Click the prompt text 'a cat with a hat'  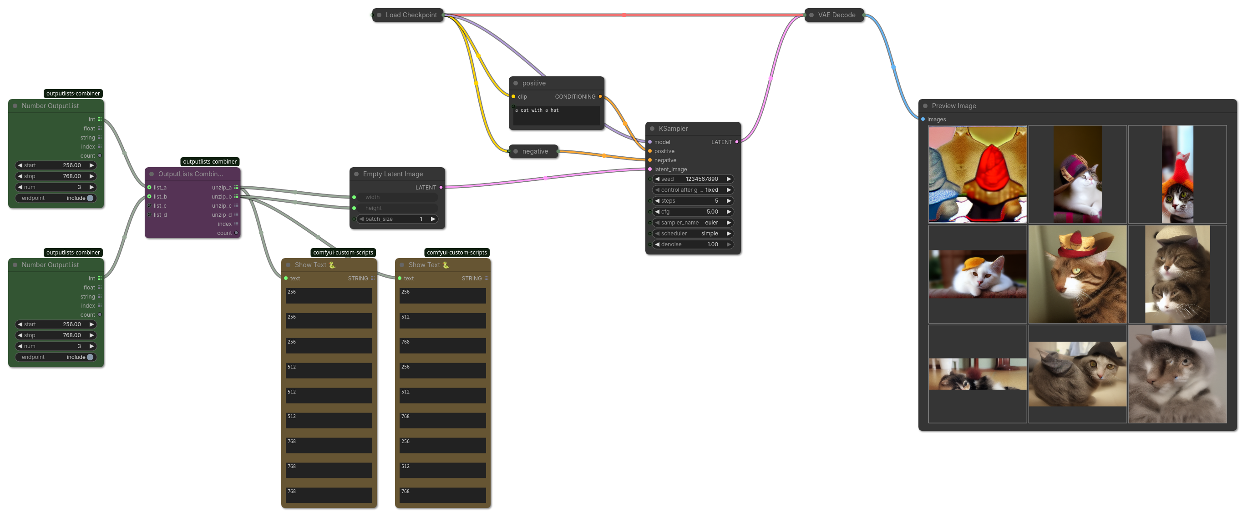[x=537, y=110]
